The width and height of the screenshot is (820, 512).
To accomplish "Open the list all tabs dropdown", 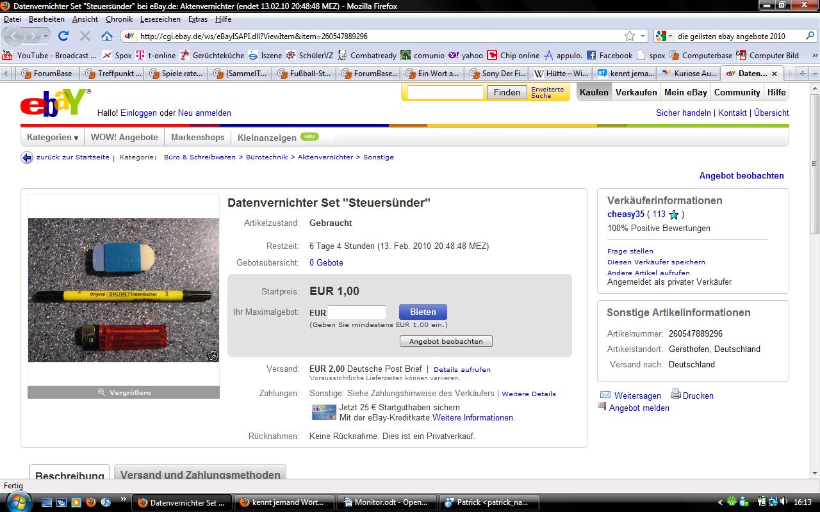I will (x=814, y=74).
